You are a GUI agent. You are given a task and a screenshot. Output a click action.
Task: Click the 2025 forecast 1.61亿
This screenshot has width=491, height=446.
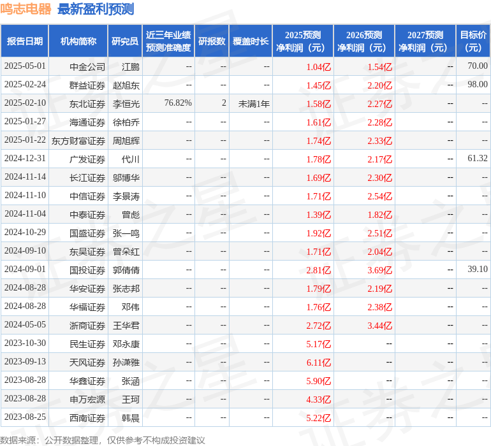[318, 122]
